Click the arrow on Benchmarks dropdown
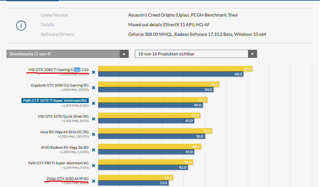The height and width of the screenshot is (187, 320). [124, 54]
